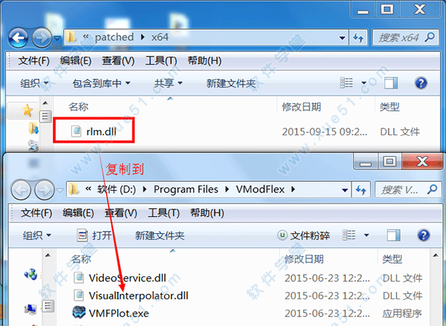The width and height of the screenshot is (446, 326).
Task: Expand address history dropdown in VModFlex path bar
Action: coord(345,190)
